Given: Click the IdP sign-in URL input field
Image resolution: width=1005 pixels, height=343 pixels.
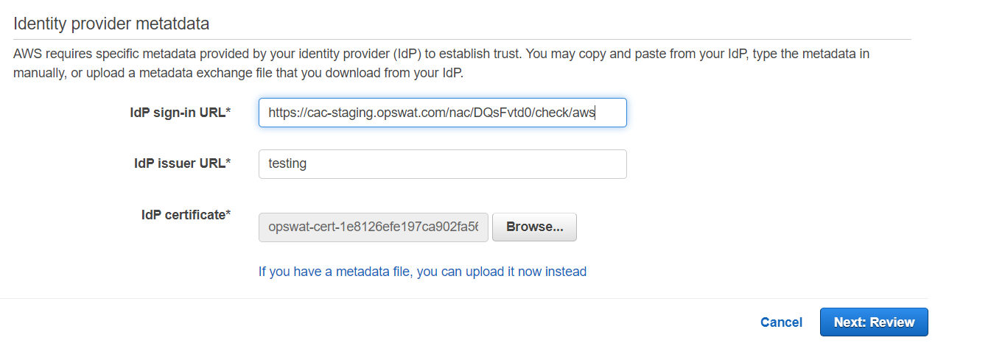Looking at the screenshot, I should [x=442, y=113].
